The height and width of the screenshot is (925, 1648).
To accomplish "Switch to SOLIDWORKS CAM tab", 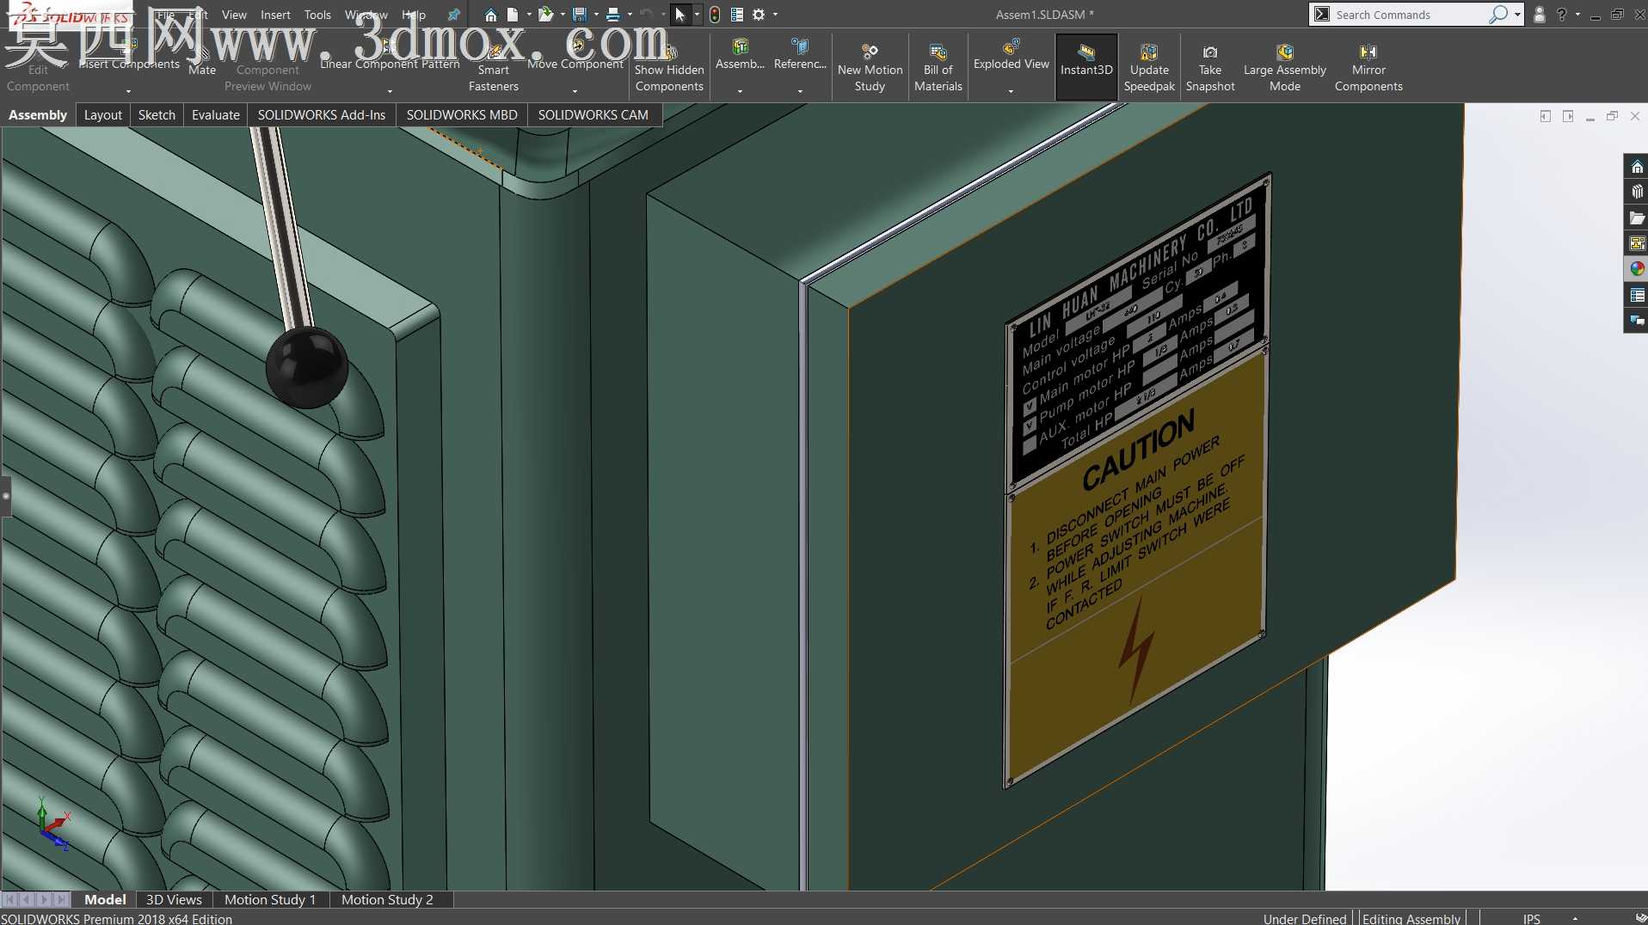I will point(593,115).
